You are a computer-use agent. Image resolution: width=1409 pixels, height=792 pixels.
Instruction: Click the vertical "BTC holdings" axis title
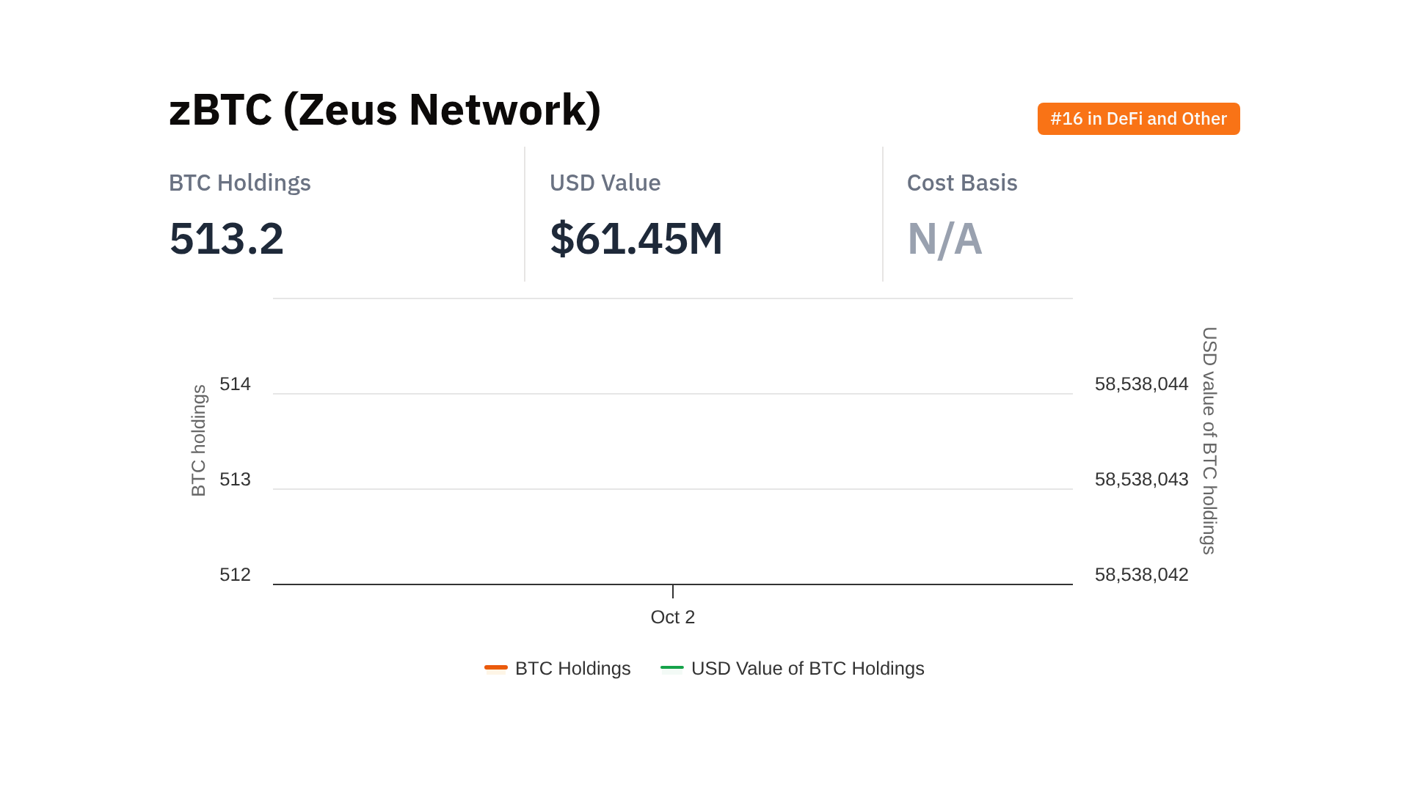(199, 440)
